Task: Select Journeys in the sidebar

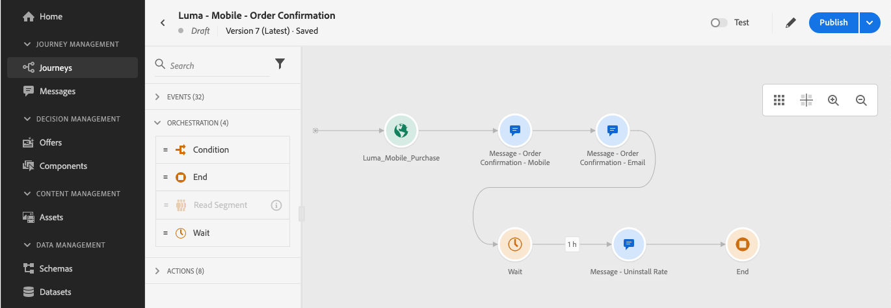Action: pyautogui.click(x=72, y=68)
